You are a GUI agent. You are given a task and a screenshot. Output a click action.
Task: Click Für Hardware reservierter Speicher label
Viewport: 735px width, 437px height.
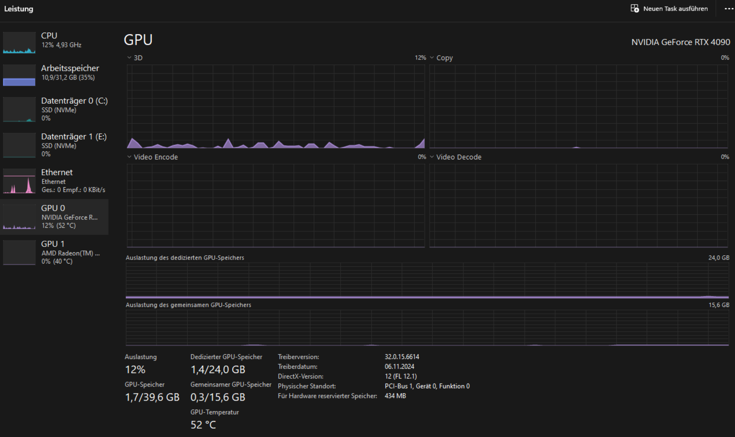[327, 396]
